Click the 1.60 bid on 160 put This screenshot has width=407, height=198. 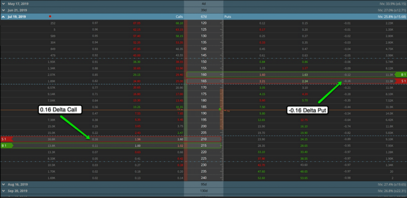pyautogui.click(x=262, y=75)
